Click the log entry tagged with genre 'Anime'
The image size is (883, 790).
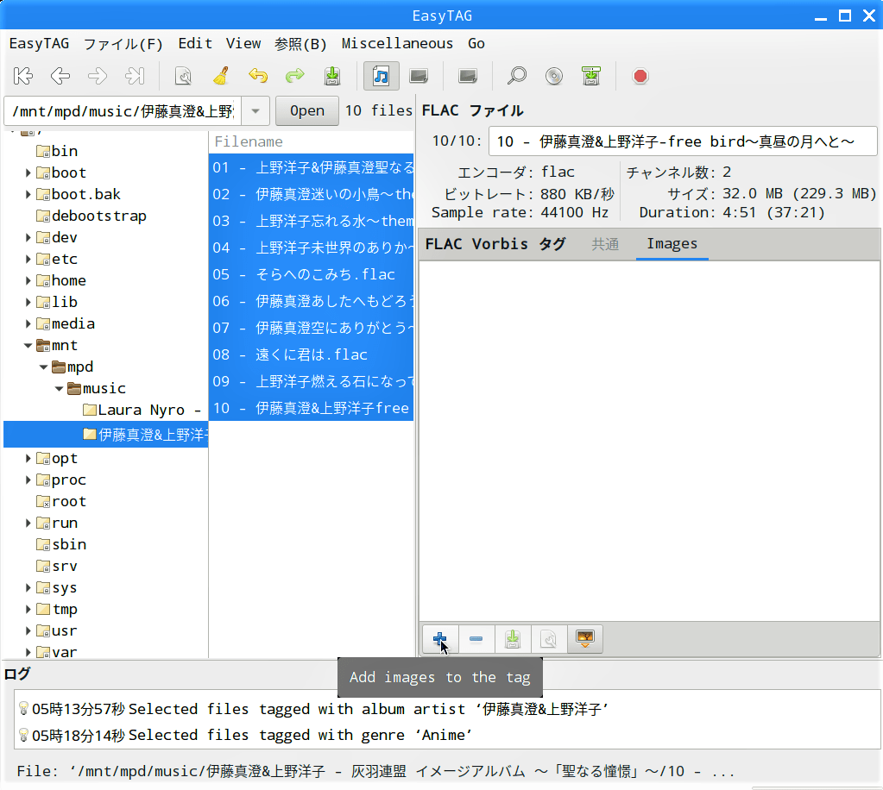tap(300, 736)
